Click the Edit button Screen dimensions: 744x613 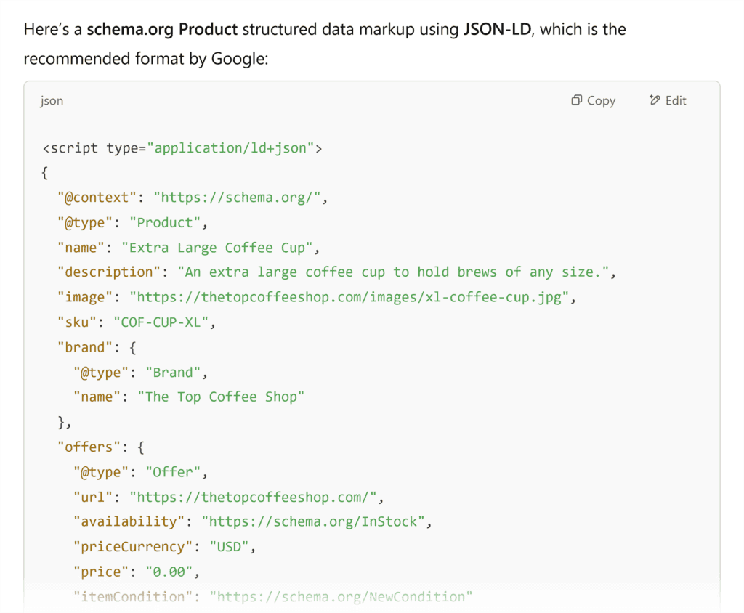click(667, 100)
